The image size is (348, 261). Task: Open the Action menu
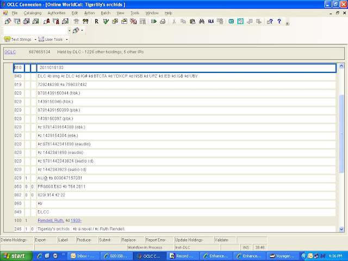pos(89,13)
